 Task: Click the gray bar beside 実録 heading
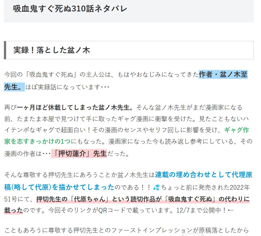pyautogui.click(x=5, y=50)
